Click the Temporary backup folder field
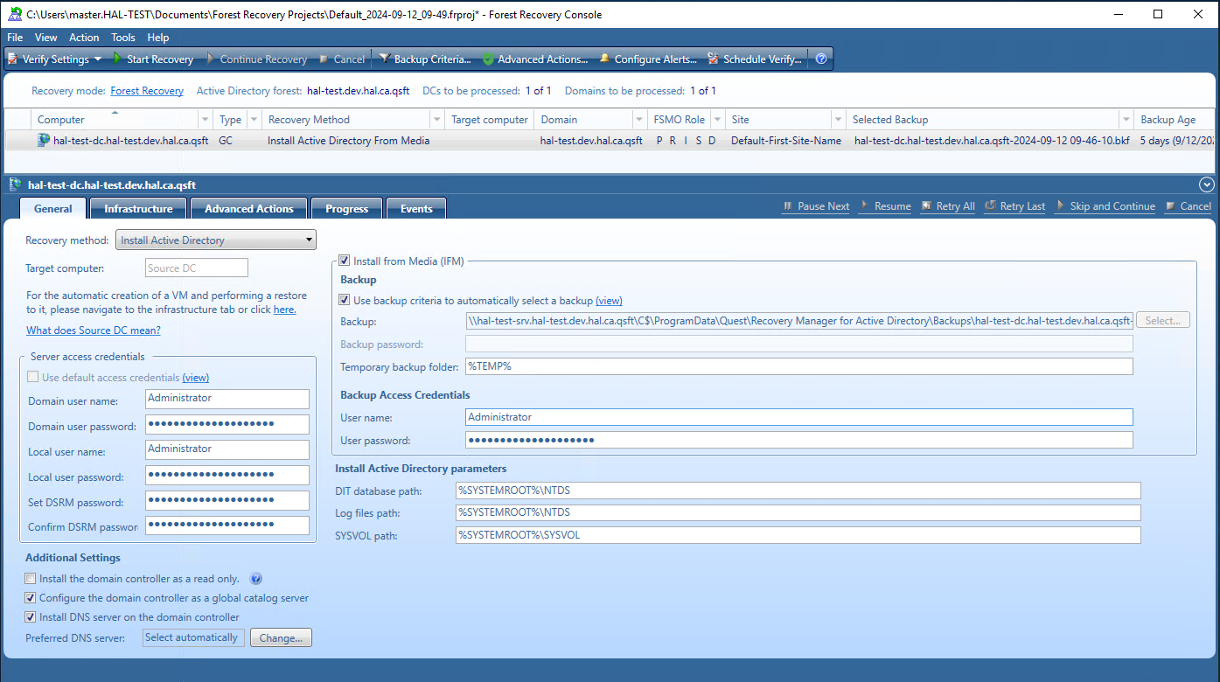The height and width of the screenshot is (682, 1220). coord(798,366)
